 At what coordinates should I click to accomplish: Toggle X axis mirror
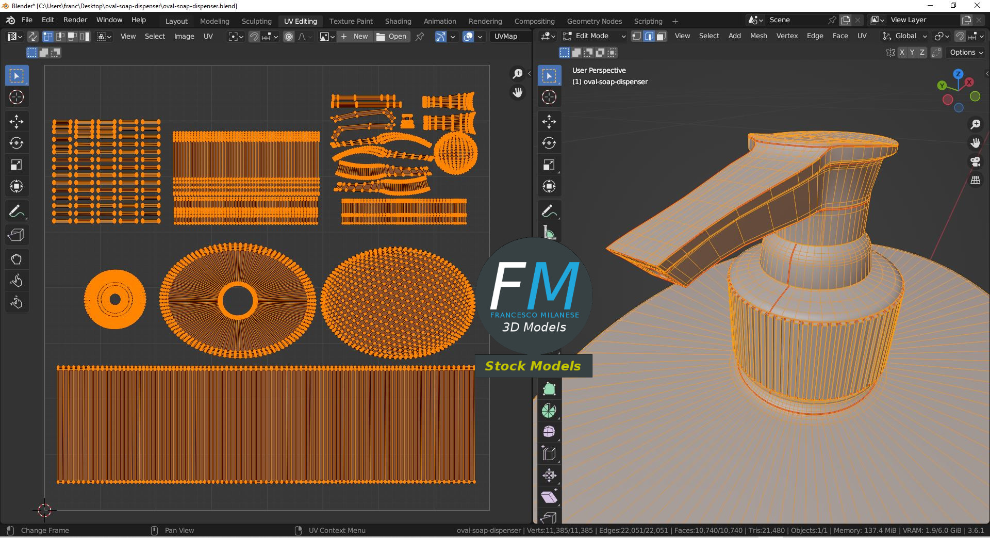pyautogui.click(x=902, y=53)
